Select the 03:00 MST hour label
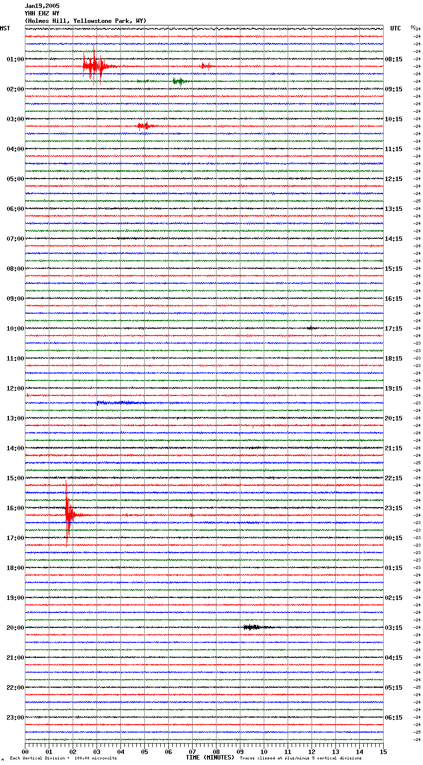The height and width of the screenshot is (765, 423). 15,119
